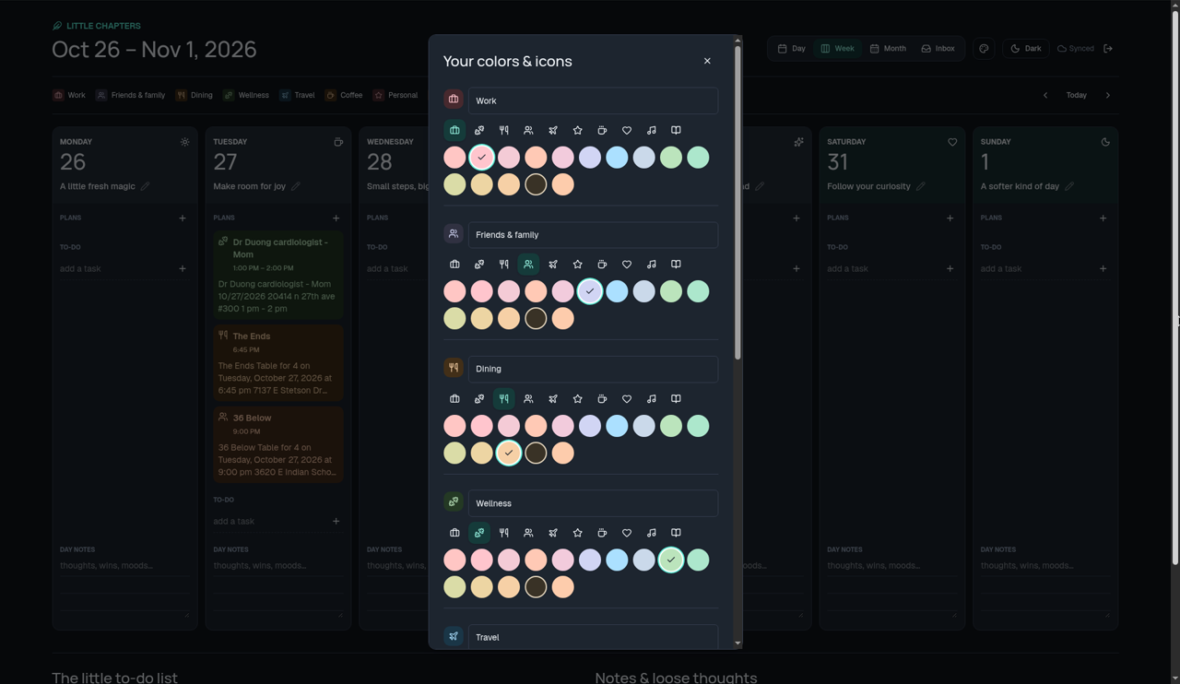Choose the briefcase icon for Work category
This screenshot has height=684, width=1180.
(x=454, y=131)
